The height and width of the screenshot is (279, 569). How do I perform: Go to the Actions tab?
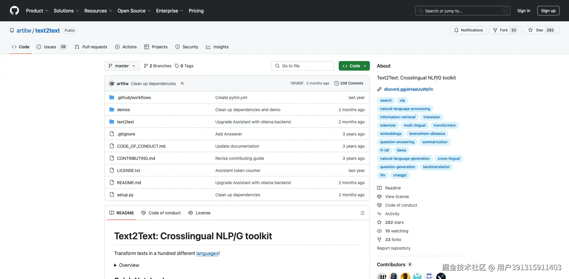(126, 47)
